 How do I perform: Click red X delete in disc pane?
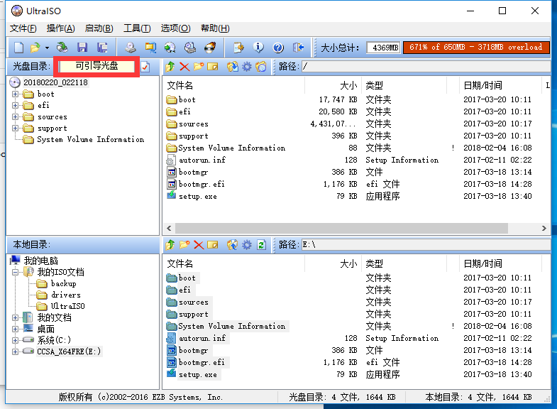[x=184, y=67]
